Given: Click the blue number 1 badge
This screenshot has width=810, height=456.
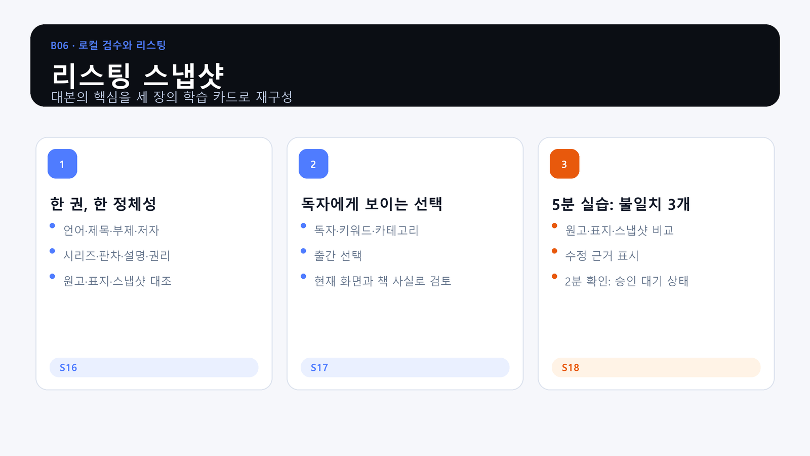Looking at the screenshot, I should click(62, 164).
